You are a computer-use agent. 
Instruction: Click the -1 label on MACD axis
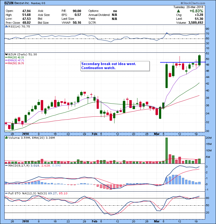(x=207, y=190)
